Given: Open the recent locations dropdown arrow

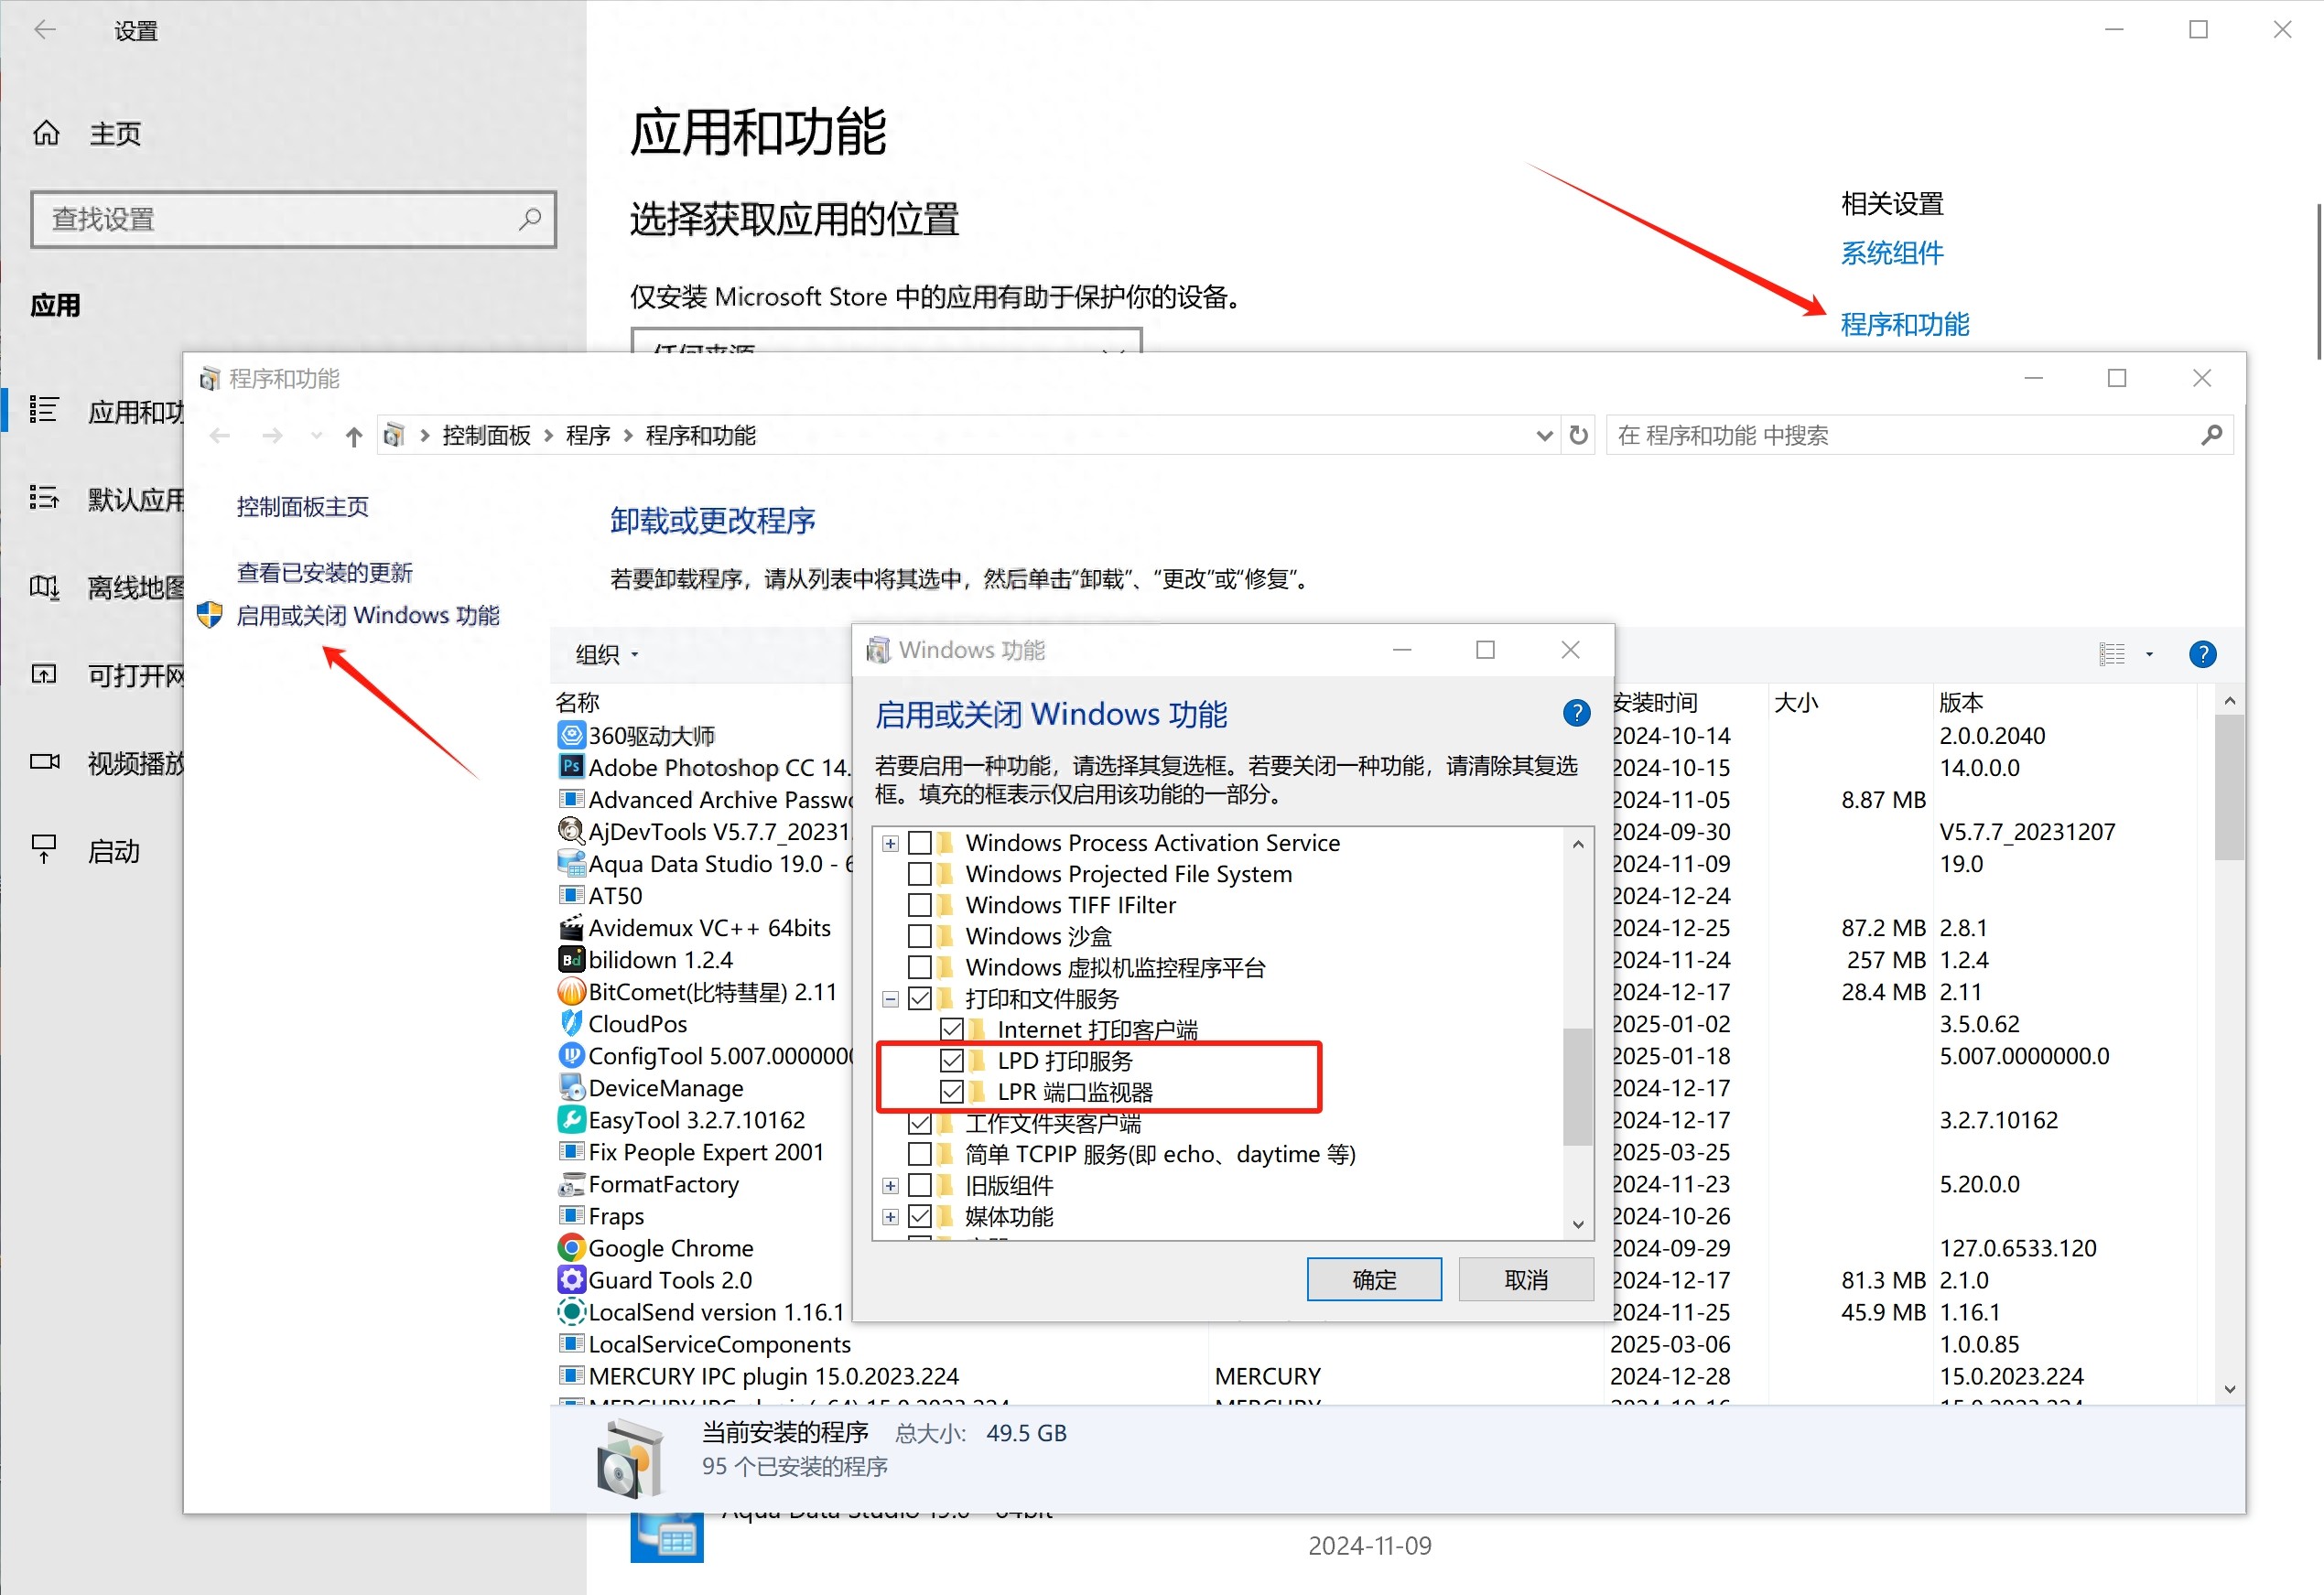Looking at the screenshot, I should 316,435.
